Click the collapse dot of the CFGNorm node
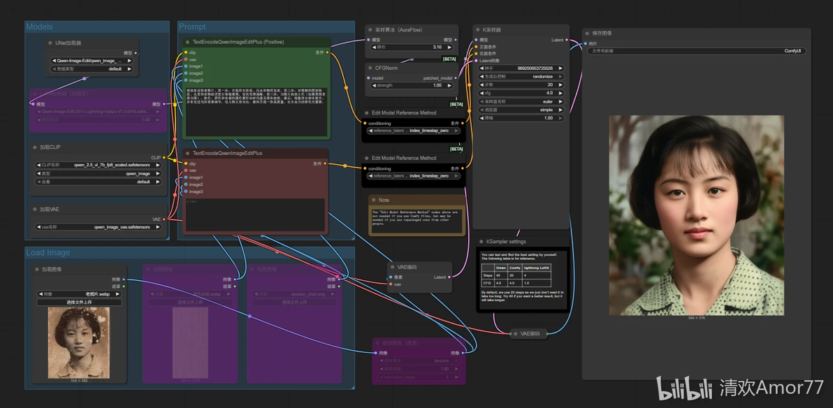The image size is (833, 408). 371,68
